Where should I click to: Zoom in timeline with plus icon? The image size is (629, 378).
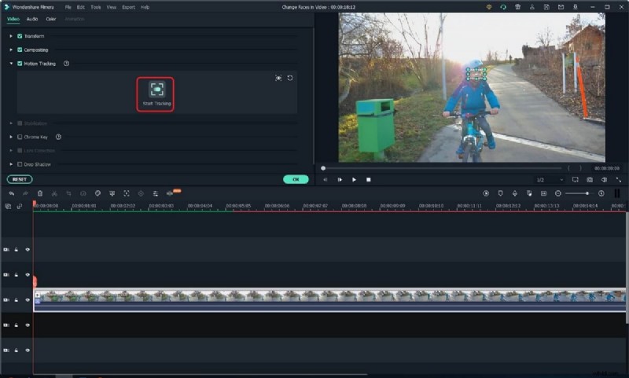point(601,193)
